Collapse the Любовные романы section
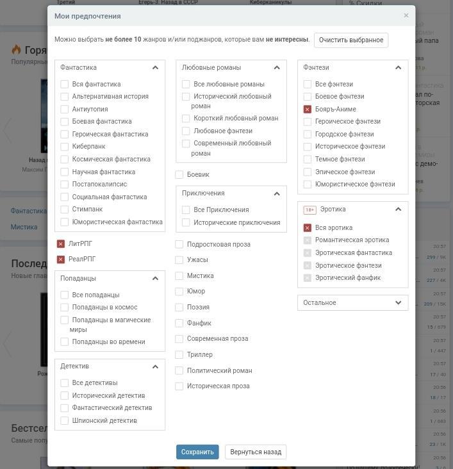Screen dimensions: 453x469 coord(277,67)
